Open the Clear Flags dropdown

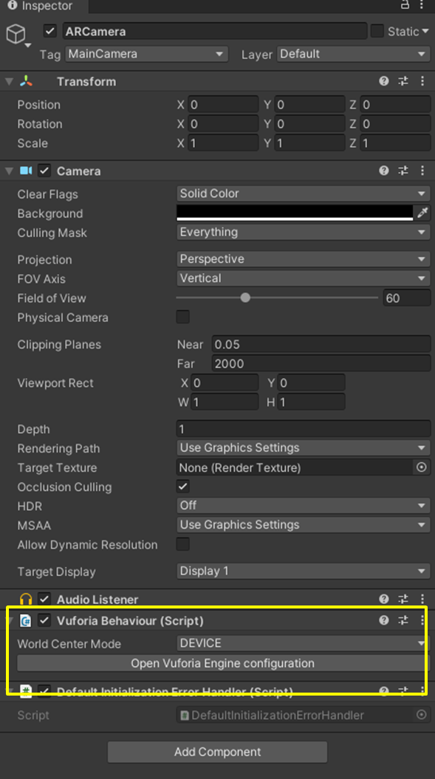[304, 193]
